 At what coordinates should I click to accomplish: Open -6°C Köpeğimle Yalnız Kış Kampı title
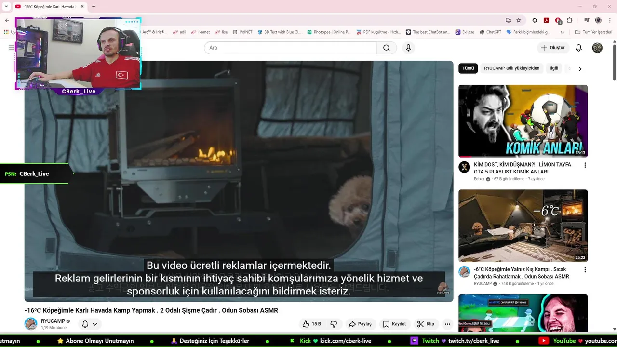point(522,273)
